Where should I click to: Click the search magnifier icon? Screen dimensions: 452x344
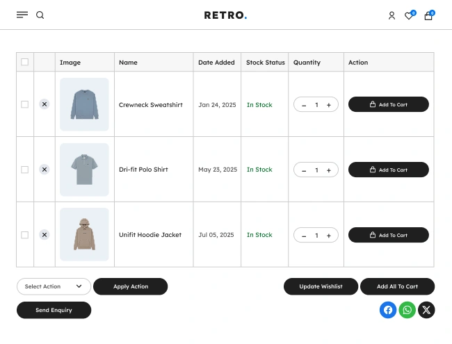[40, 15]
